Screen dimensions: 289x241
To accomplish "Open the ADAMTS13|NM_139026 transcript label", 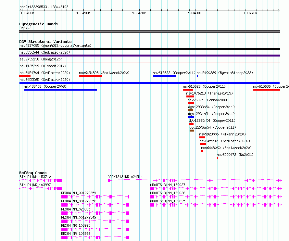I will (168, 193).
